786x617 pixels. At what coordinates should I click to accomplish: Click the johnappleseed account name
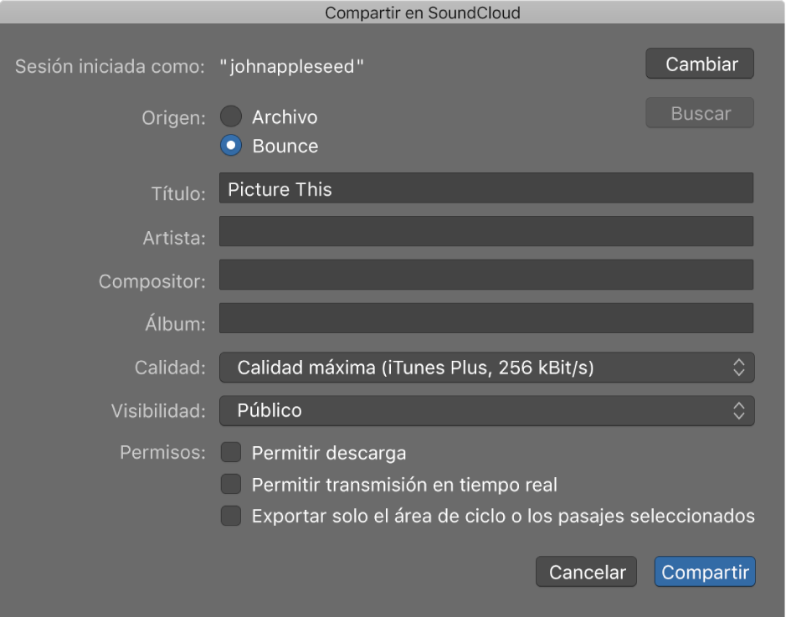coord(292,66)
